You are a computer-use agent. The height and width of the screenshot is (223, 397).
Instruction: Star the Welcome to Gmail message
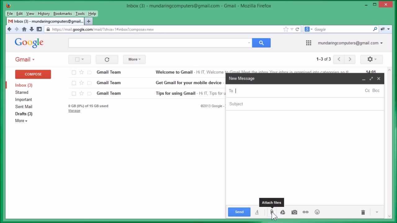pyautogui.click(x=82, y=72)
